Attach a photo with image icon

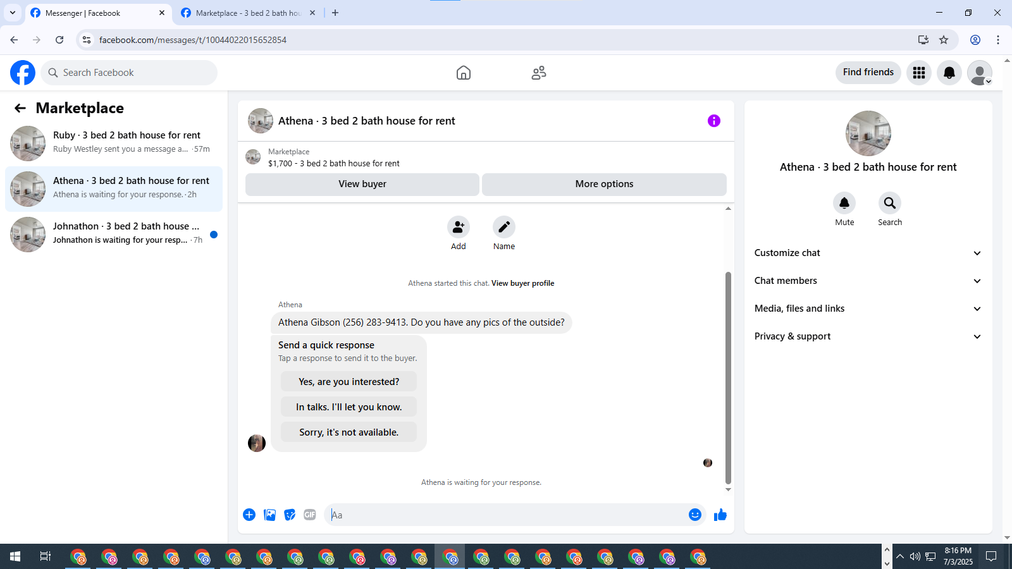(269, 515)
